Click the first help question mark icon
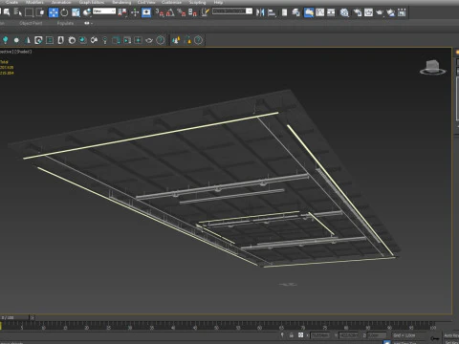Screen dimensions: 459x344 click(161, 40)
